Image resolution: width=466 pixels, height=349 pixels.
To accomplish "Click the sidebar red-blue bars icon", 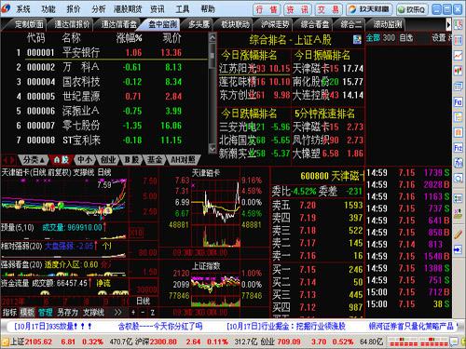I will [x=458, y=40].
